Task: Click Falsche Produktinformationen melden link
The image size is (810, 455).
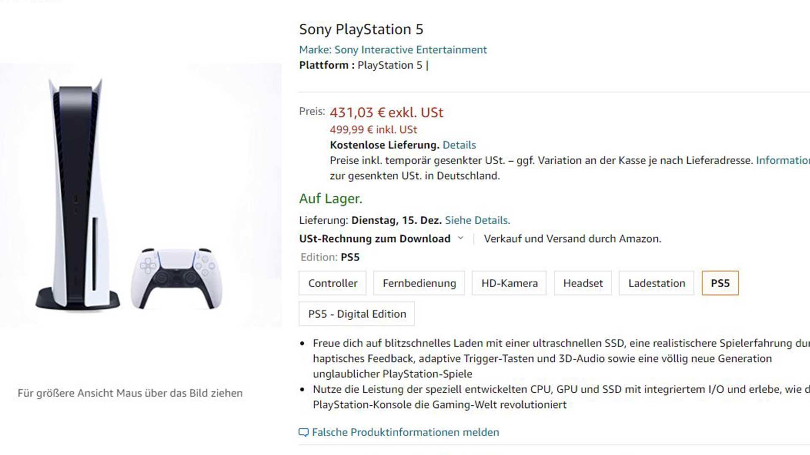Action: (x=405, y=432)
